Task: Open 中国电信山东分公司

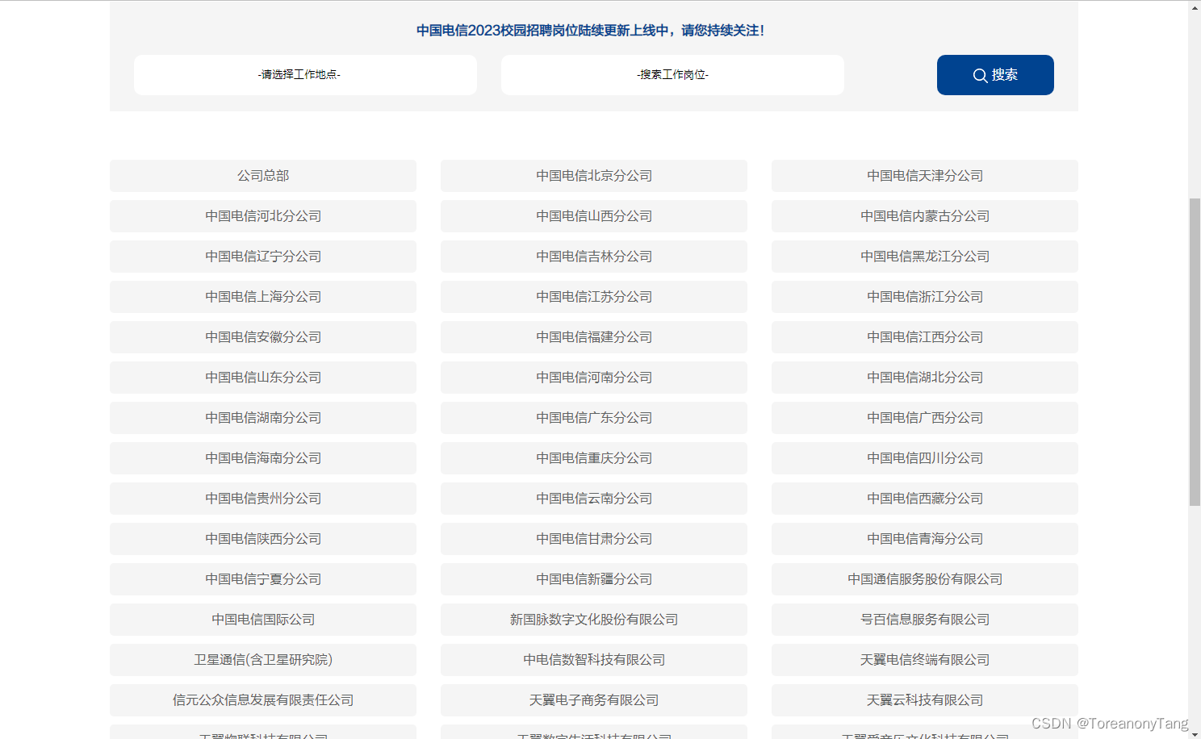Action: click(263, 378)
